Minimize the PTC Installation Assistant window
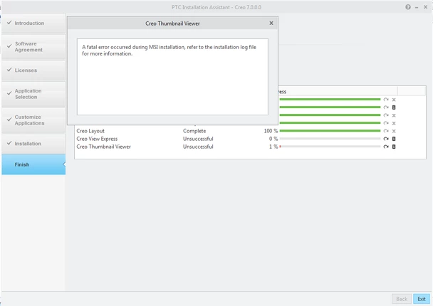This screenshot has width=433, height=306. 417,7
